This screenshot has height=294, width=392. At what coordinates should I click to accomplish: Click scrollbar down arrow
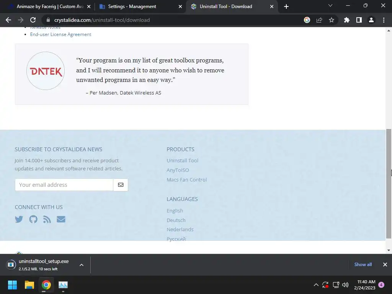389,250
